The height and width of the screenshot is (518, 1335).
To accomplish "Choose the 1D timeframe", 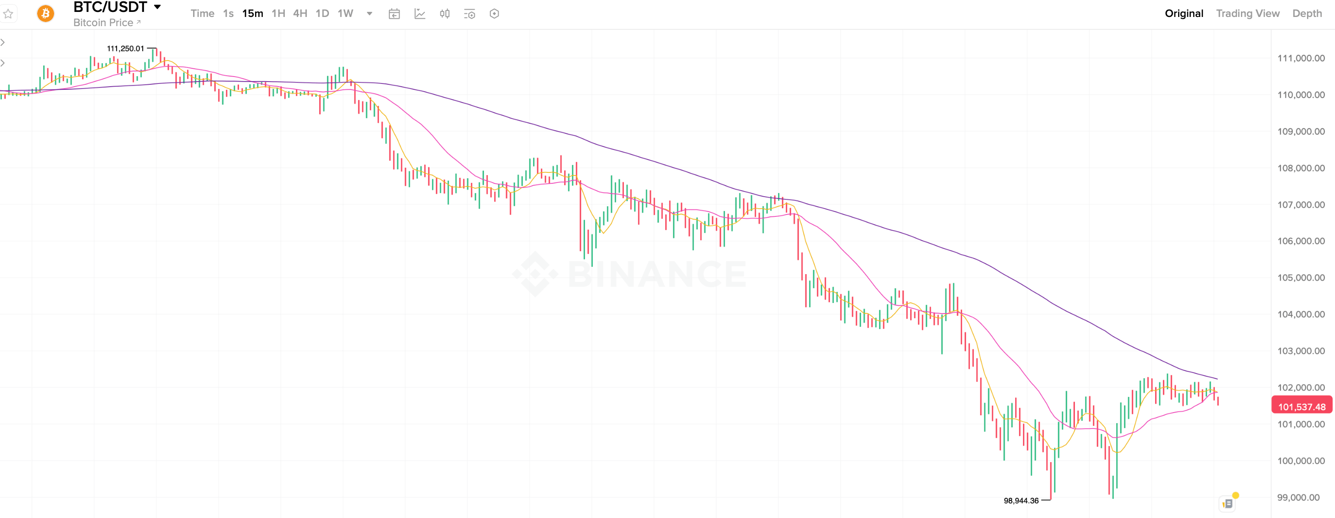I will click(x=323, y=13).
